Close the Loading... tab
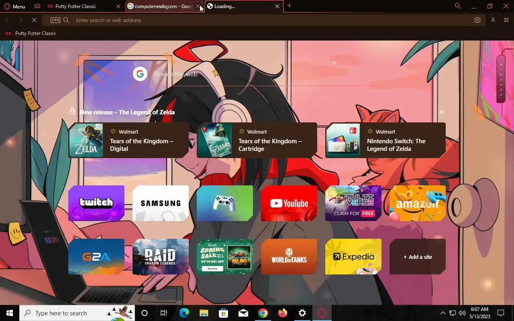This screenshot has width=514, height=321. click(277, 6)
